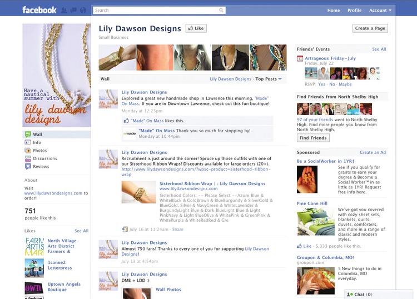Click the Artrageous Friday event calendar icon
The image size is (417, 299).
(x=300, y=58)
